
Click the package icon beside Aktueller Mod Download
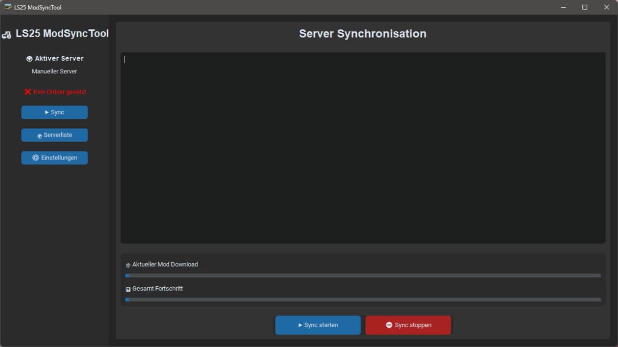128,265
